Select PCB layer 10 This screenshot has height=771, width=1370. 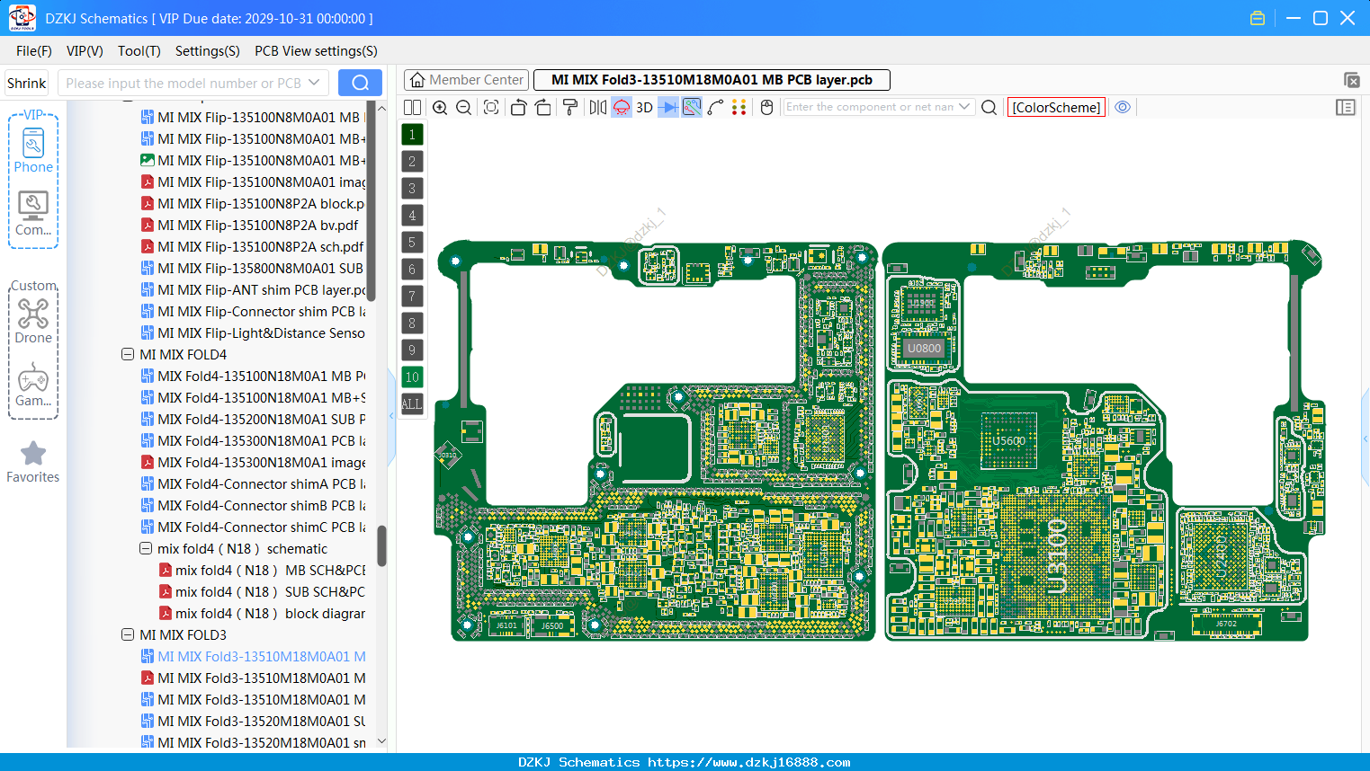tap(412, 377)
